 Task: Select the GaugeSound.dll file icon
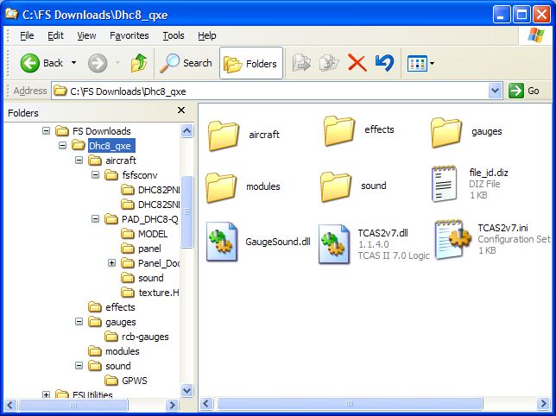222,241
